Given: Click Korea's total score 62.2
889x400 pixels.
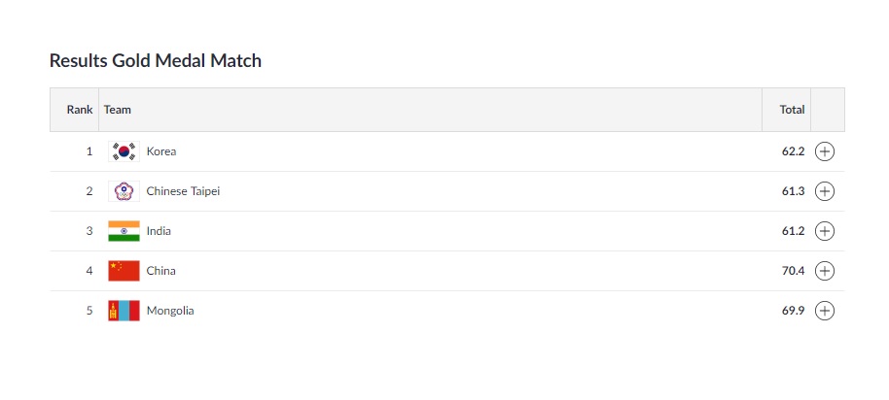Looking at the screenshot, I should (793, 151).
